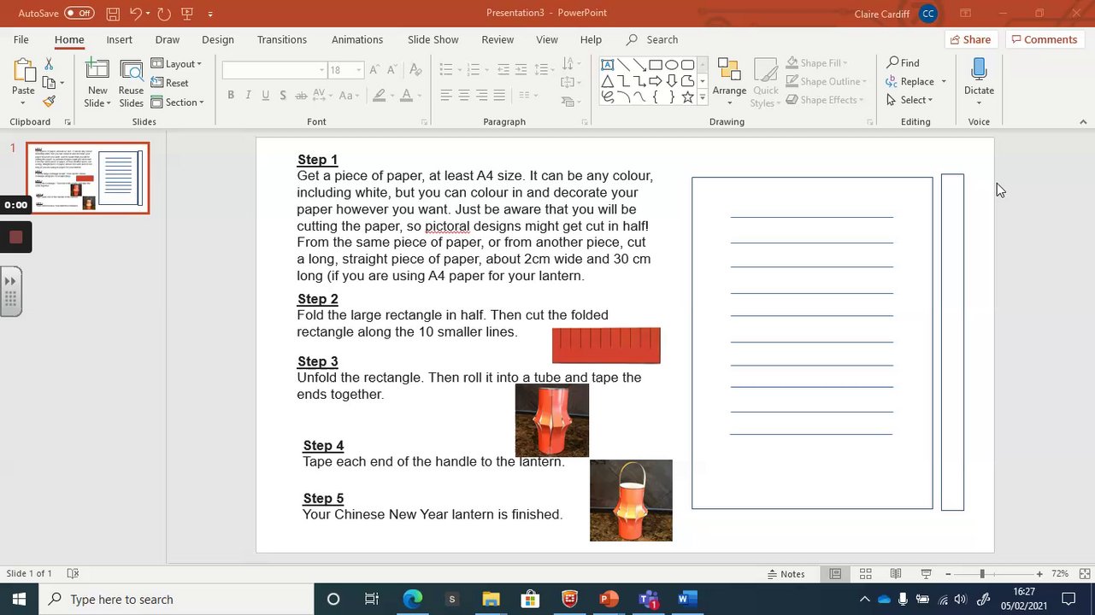Save the presentation using the Save icon
Image resolution: width=1095 pixels, height=615 pixels.
(x=113, y=14)
